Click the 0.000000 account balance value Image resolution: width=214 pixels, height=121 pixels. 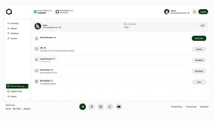[42, 13]
